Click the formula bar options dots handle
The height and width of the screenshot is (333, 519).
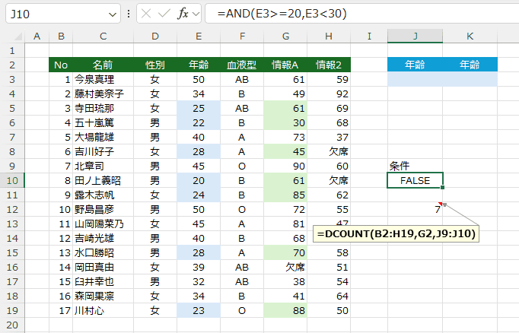pos(129,14)
